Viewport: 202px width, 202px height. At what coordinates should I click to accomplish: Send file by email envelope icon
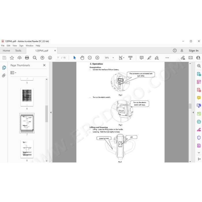[x=190, y=58]
